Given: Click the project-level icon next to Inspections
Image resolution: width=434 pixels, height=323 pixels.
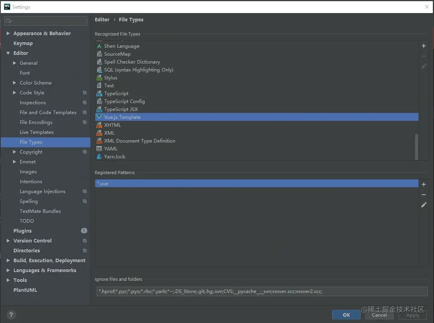Looking at the screenshot, I should click(x=85, y=103).
